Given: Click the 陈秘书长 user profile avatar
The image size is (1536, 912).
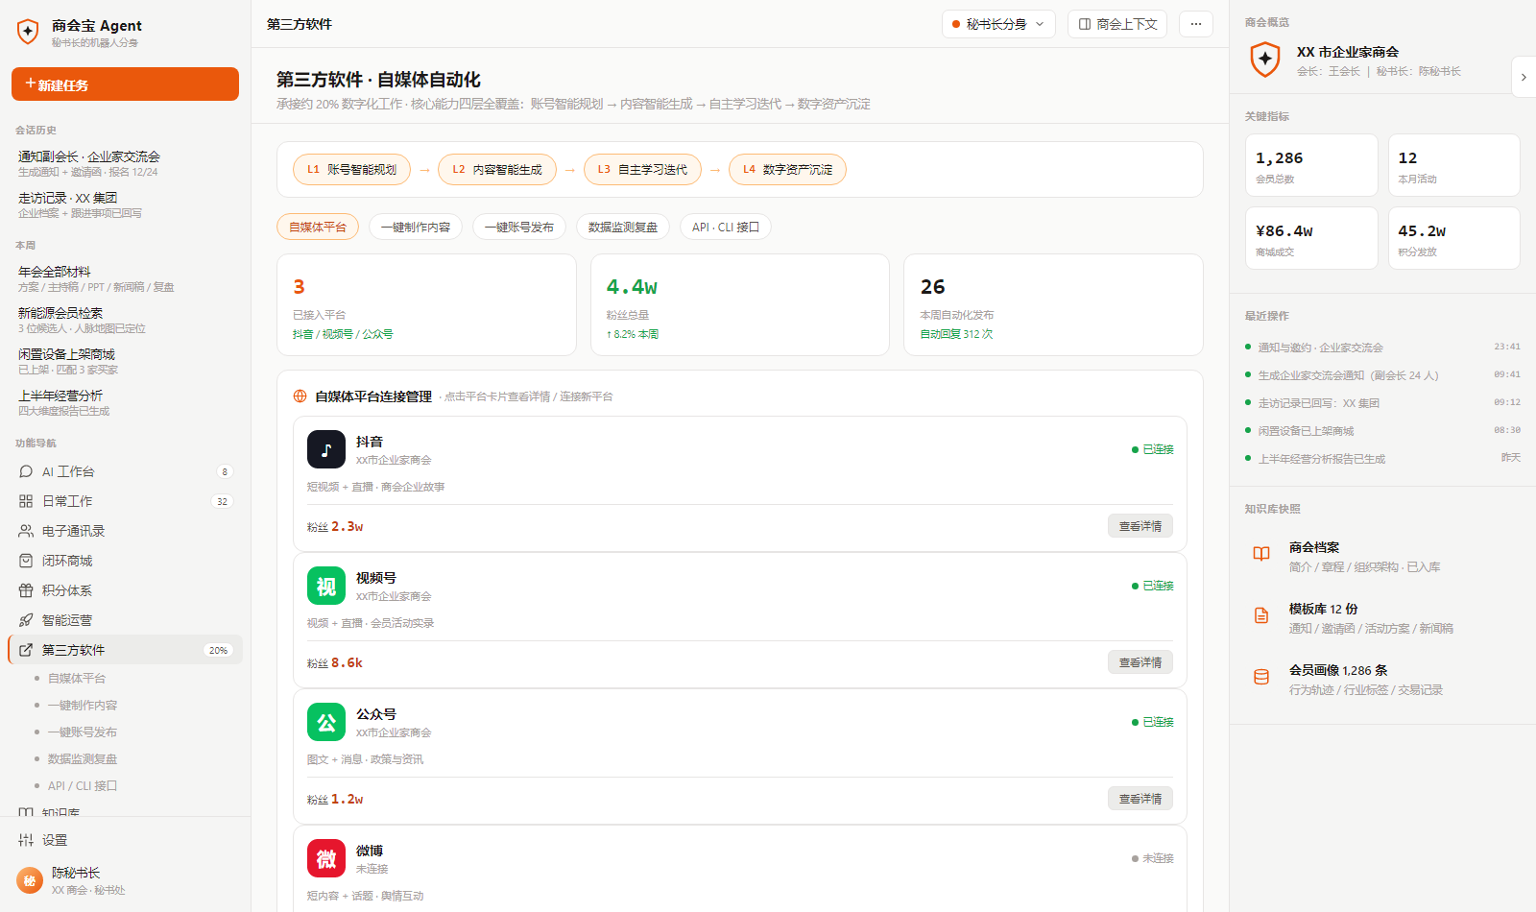Looking at the screenshot, I should (30, 880).
